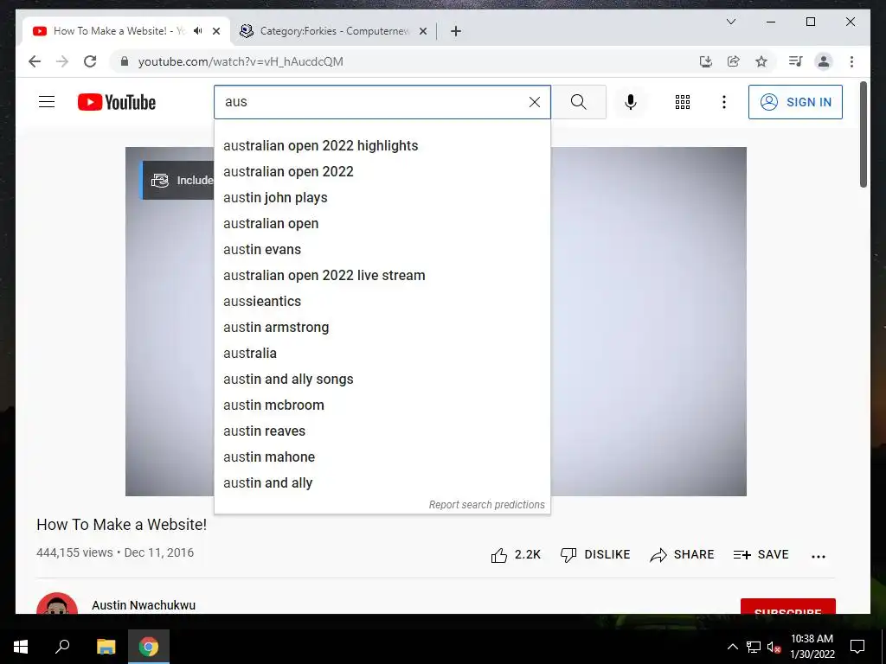
Task: Close the Category:Forkies tab
Action: point(422,31)
